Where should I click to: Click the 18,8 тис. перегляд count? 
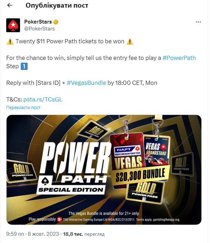click(x=84, y=234)
